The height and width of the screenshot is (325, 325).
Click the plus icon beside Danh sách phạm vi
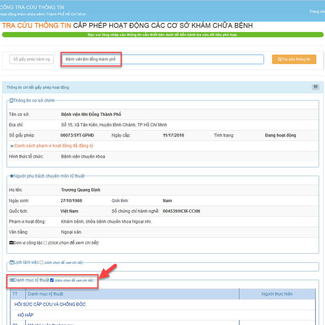tap(12, 146)
